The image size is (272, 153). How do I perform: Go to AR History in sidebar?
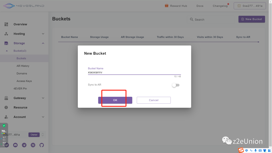pos(23,66)
